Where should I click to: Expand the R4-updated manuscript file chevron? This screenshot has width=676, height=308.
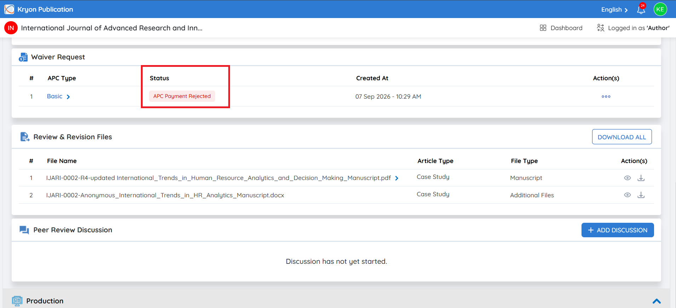(x=397, y=178)
